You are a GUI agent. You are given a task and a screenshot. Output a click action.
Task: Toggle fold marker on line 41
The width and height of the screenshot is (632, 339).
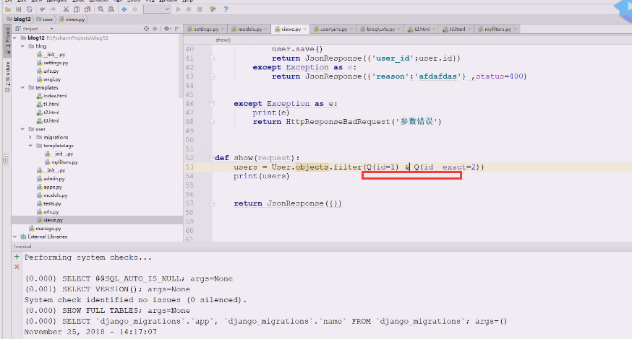212,58
